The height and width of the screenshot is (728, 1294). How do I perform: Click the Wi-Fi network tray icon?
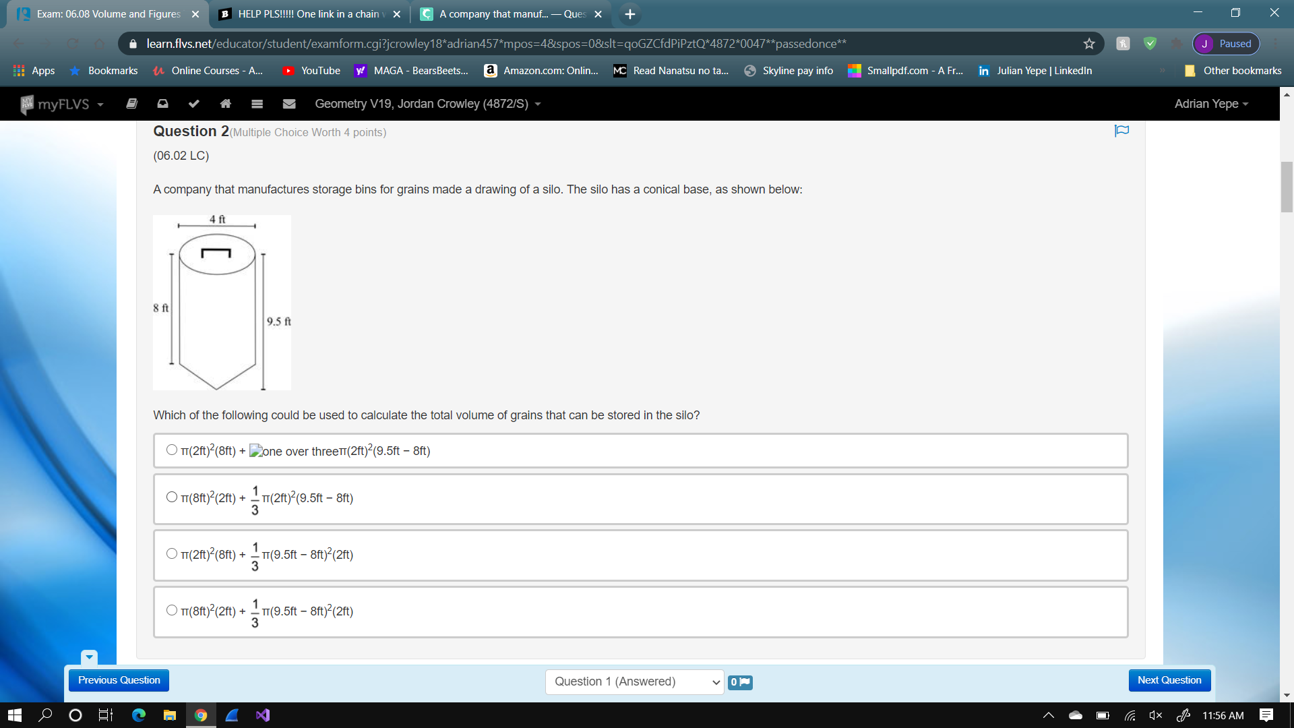(x=1130, y=715)
